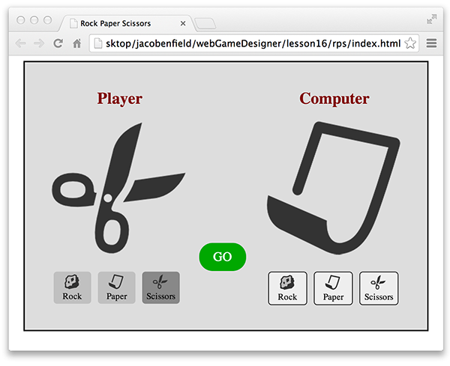Click the browser forward arrow
This screenshot has height=366, width=450.
(x=39, y=43)
